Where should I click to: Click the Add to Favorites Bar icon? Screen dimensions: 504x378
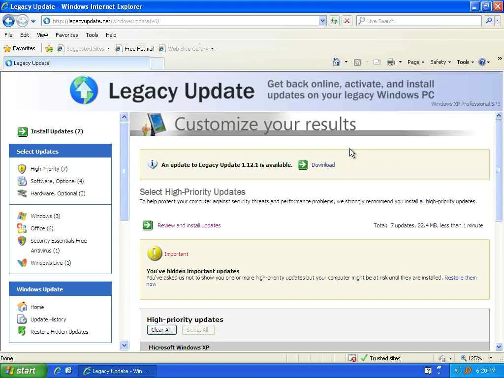49,49
